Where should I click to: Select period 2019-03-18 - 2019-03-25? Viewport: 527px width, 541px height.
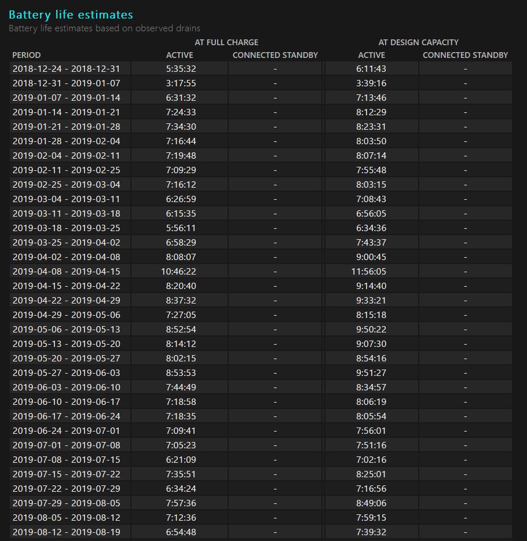tap(66, 228)
